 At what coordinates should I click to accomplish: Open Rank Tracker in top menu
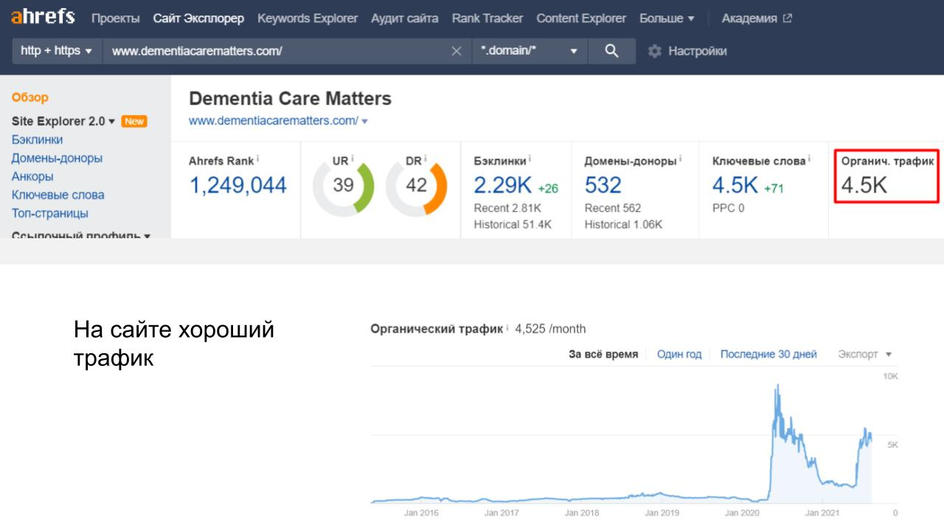click(x=487, y=18)
